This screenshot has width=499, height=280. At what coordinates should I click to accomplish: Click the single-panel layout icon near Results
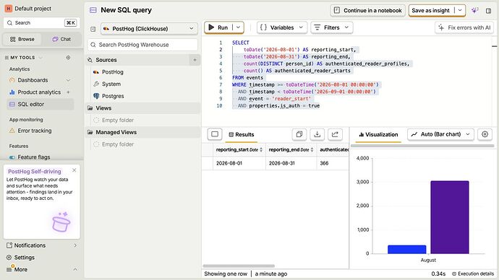coord(215,134)
